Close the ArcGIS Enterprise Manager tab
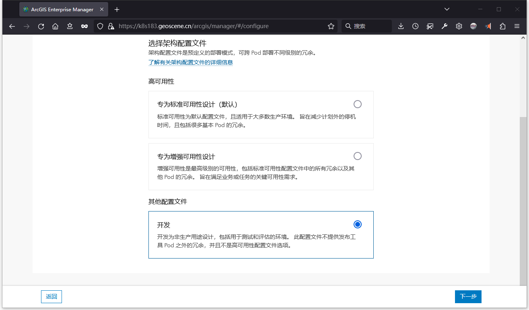 pyautogui.click(x=101, y=9)
